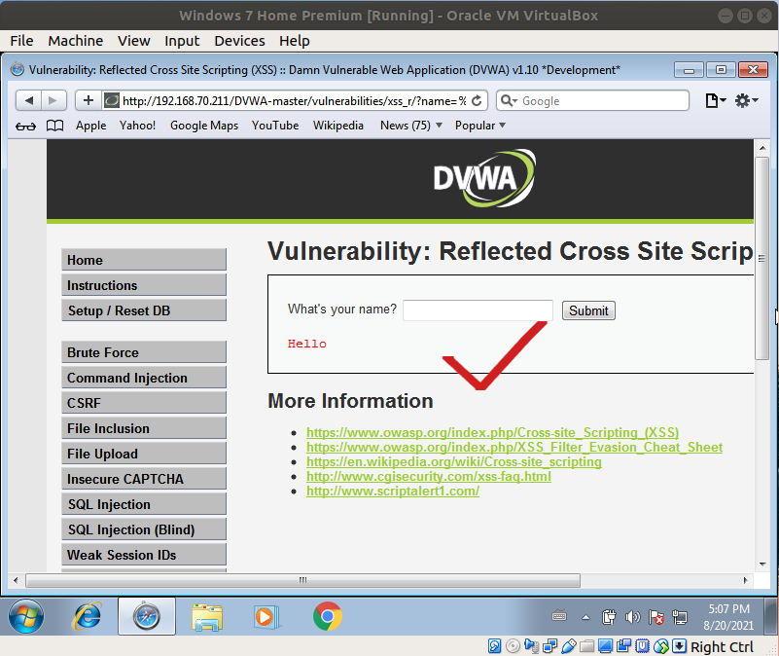
Task: Open the Insecure CAPTCHA page
Action: point(144,479)
